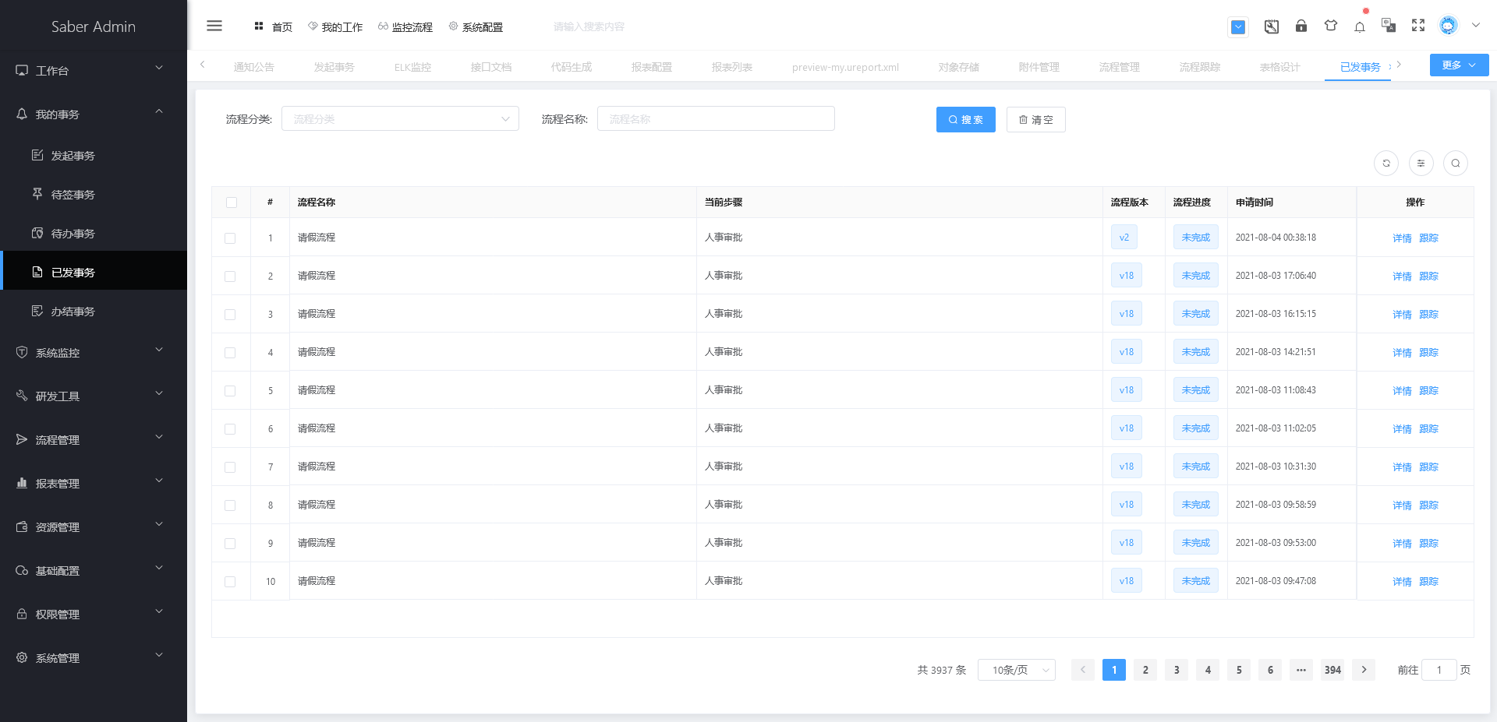The image size is (1497, 722).
Task: Click the lock screen icon in top bar
Action: 1301,26
